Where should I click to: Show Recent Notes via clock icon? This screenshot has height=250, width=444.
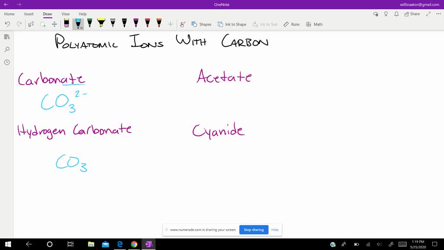pyautogui.click(x=7, y=62)
